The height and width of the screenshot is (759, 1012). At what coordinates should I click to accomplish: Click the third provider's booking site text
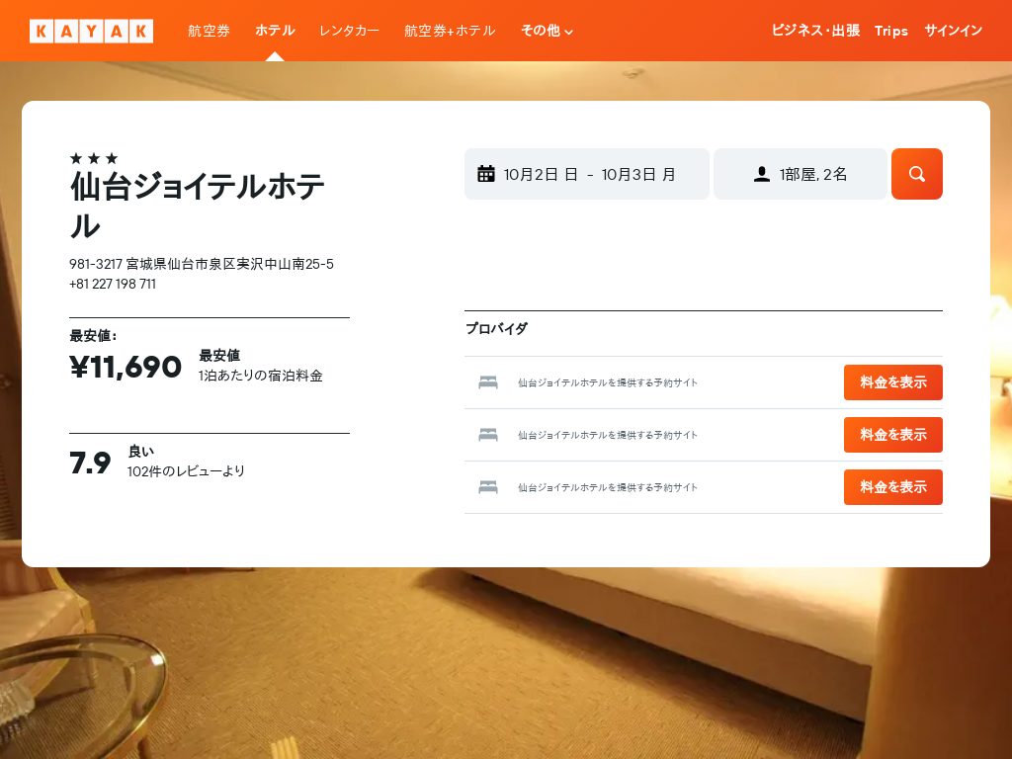(x=608, y=487)
